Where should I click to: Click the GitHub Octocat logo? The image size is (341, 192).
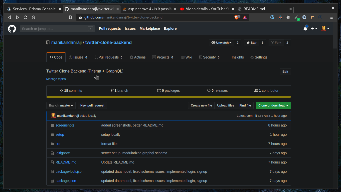[x=12, y=29]
